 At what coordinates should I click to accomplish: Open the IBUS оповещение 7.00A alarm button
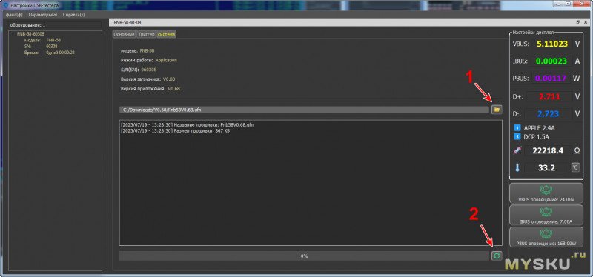(546, 215)
